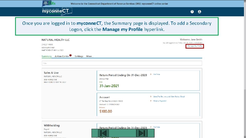Image resolution: width=246 pixels, height=138 pixels.
Task: Click File Now under Sales & Use
Action: (x=157, y=74)
